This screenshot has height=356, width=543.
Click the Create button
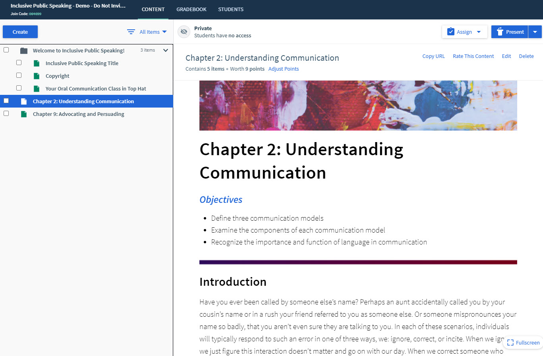(20, 32)
